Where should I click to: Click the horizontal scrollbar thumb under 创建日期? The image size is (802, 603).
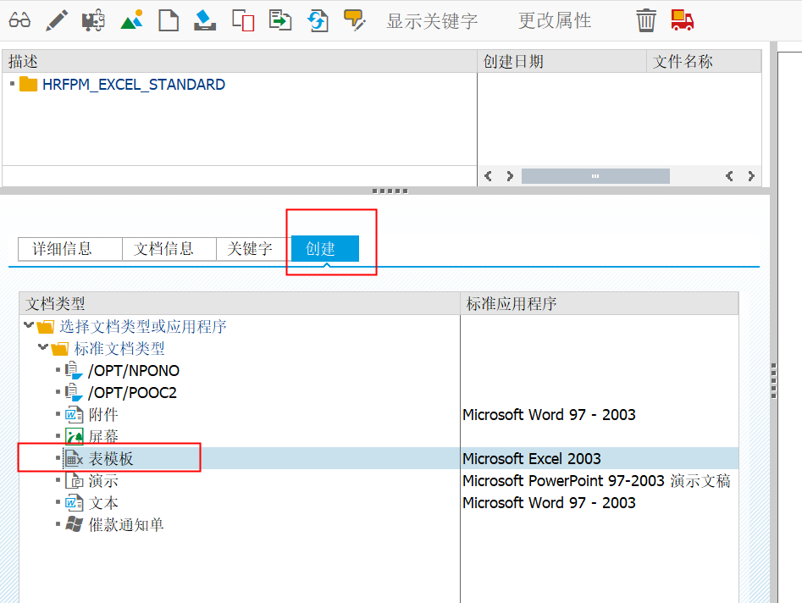595,176
